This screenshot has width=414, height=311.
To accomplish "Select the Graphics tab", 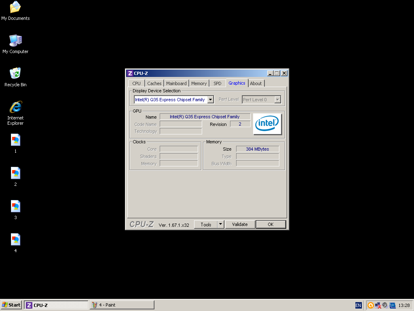I will pyautogui.click(x=237, y=83).
